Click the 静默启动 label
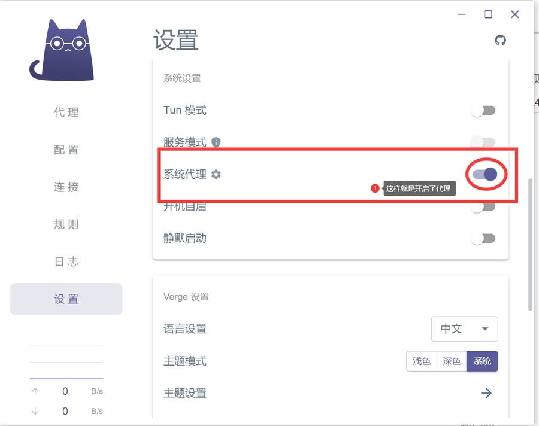 point(185,238)
